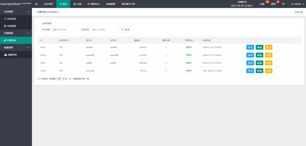Open 会员列表 in the sidebar
This screenshot has width=306, height=146.
16,19
